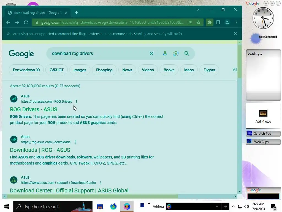Expand the tab search chevron
Image resolution: width=282 pixels, height=212 pixels.
[x=198, y=10]
